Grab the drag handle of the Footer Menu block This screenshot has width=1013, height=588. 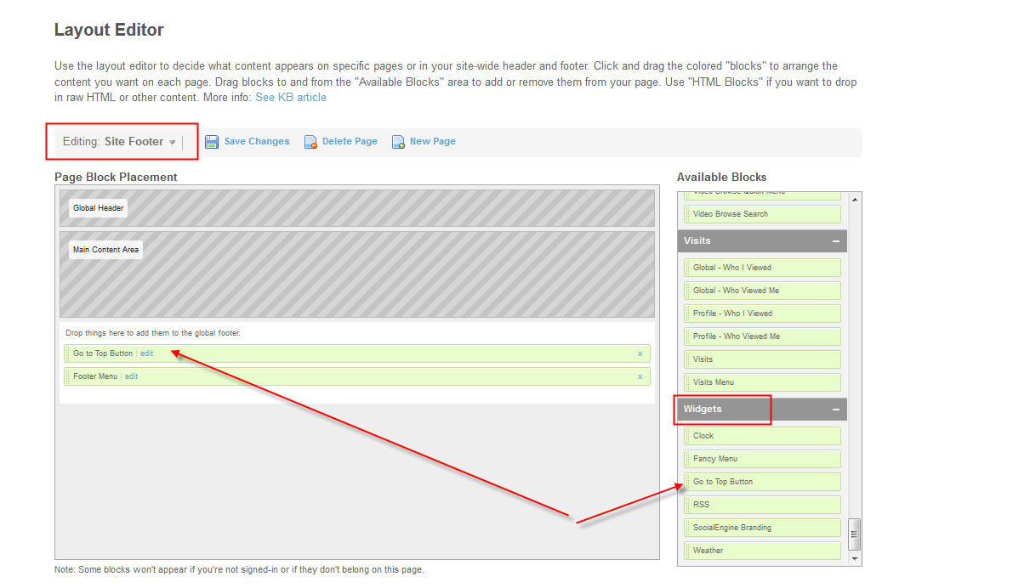click(68, 376)
